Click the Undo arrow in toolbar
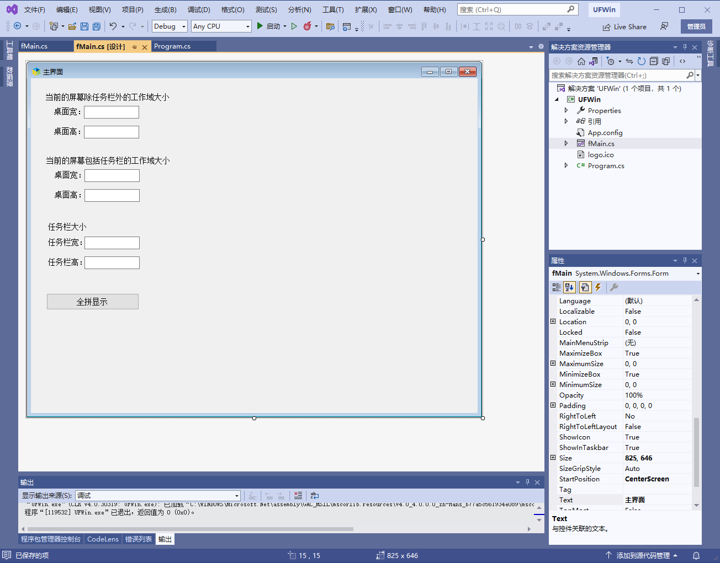Image resolution: width=720 pixels, height=563 pixels. [x=113, y=26]
